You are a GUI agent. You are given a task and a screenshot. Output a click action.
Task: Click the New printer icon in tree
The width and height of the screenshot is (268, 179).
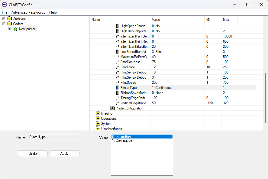[x=15, y=29]
